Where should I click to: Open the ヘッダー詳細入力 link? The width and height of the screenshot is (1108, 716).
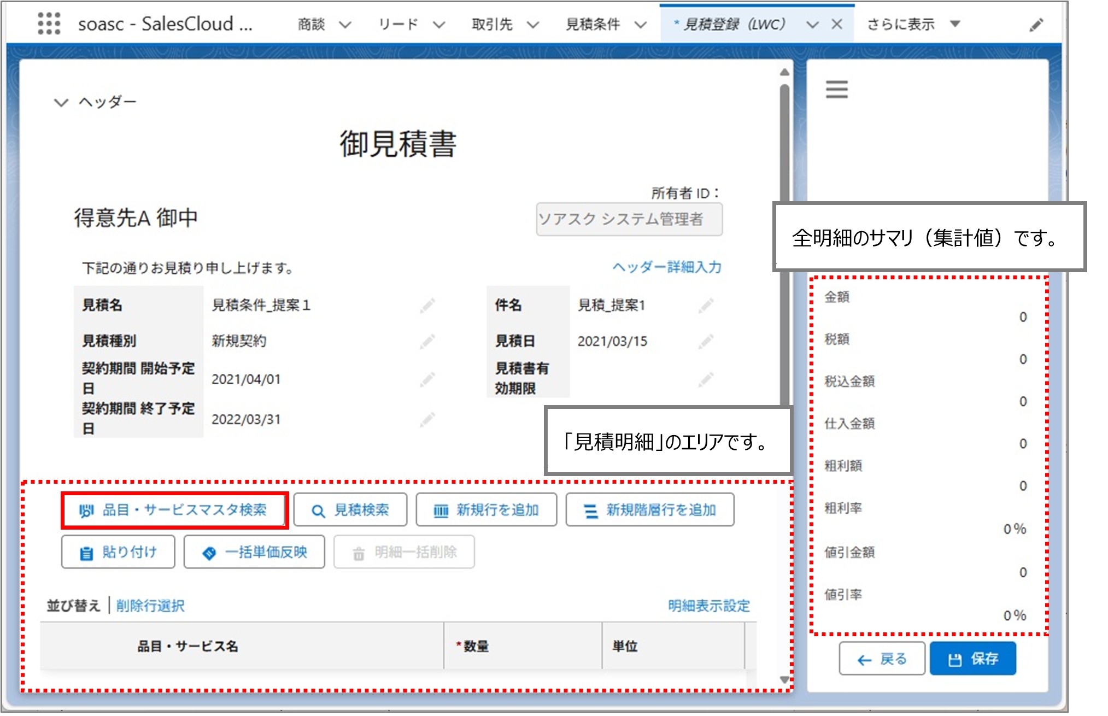click(666, 267)
